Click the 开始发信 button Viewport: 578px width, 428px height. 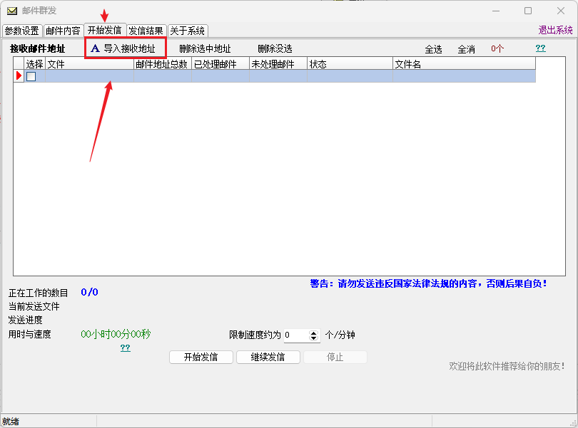point(201,357)
